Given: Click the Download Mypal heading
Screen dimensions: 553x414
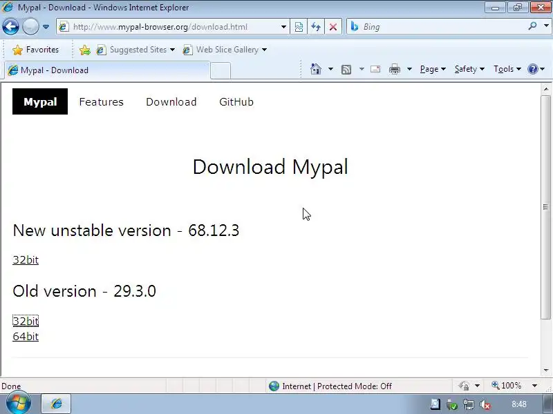Looking at the screenshot, I should click(x=270, y=167).
